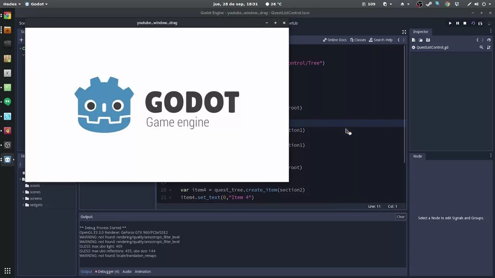
Task: Launch Chrome from the dock
Action: coord(7,16)
